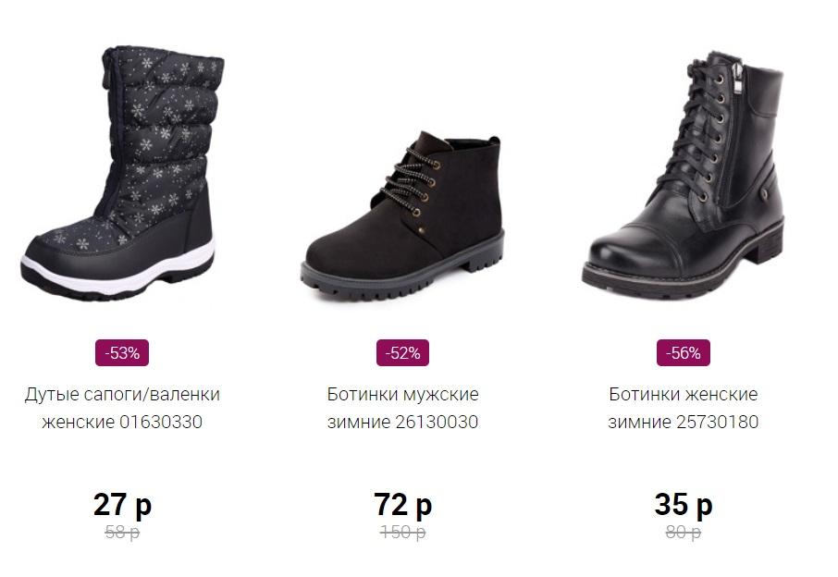
Task: Click the -52% discount badge
Action: 403,352
